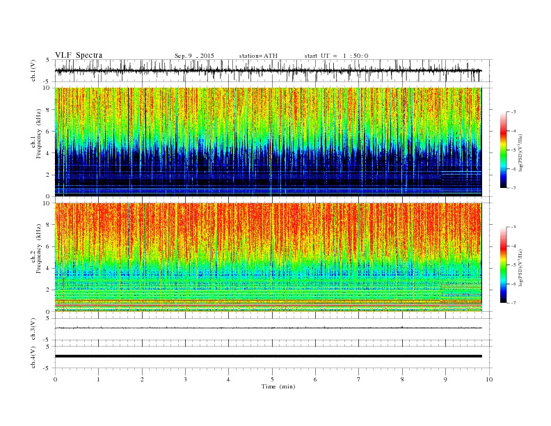This screenshot has height=426, width=551.
Task: Click the "-3" tick on the ch.1 color bar
Action: click(x=513, y=112)
